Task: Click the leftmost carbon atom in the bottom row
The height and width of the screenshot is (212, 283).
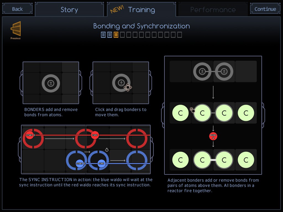Action: pyautogui.click(x=180, y=160)
